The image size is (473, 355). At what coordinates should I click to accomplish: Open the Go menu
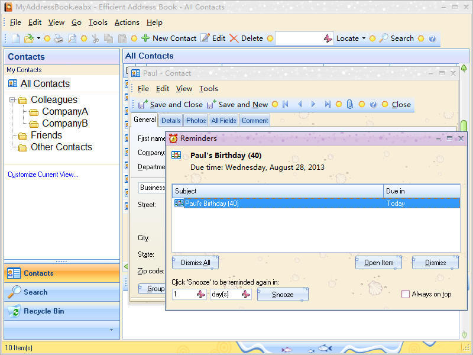(76, 22)
